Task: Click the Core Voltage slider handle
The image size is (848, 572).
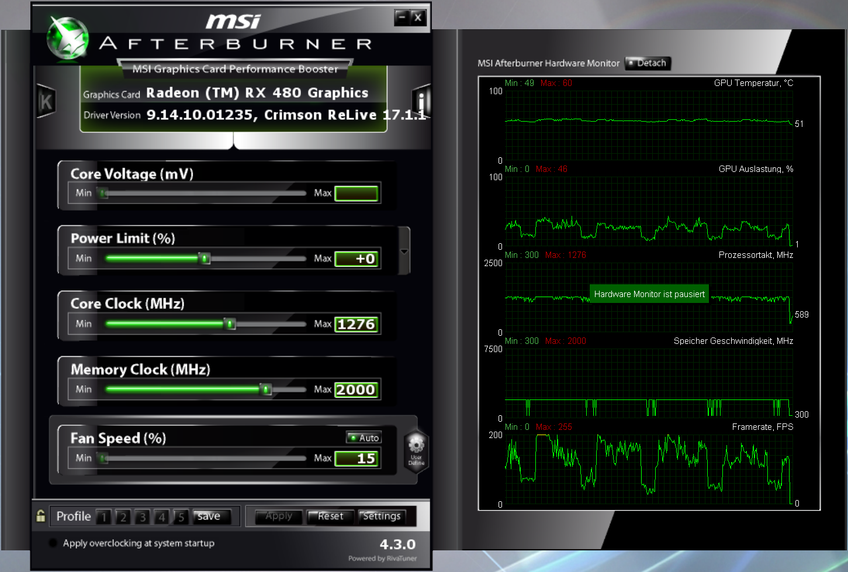Action: click(x=103, y=193)
